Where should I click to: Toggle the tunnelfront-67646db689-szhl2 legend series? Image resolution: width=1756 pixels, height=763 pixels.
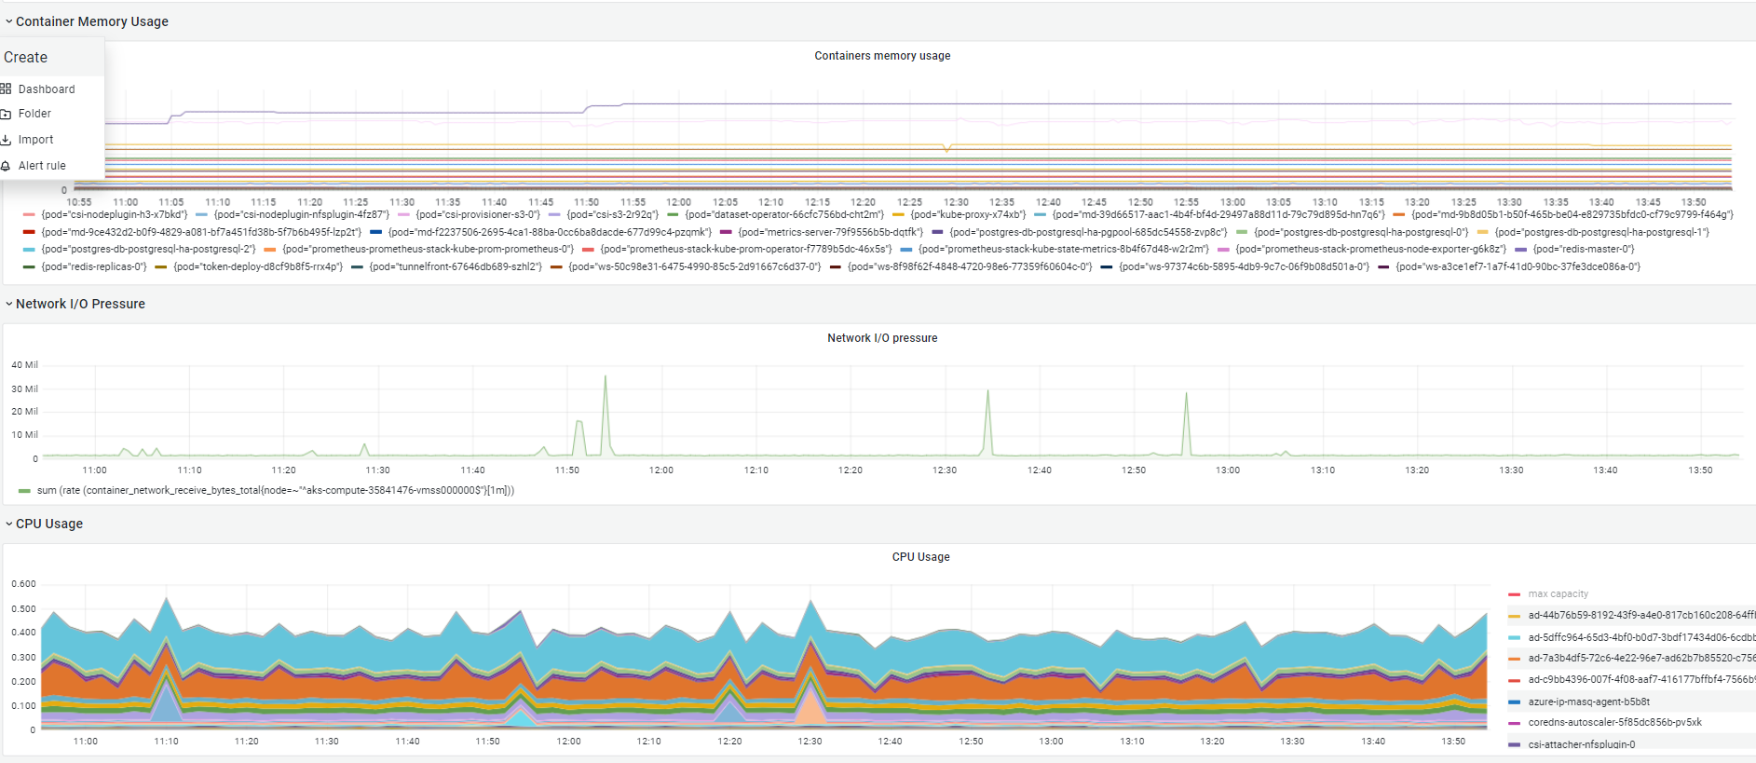456,266
